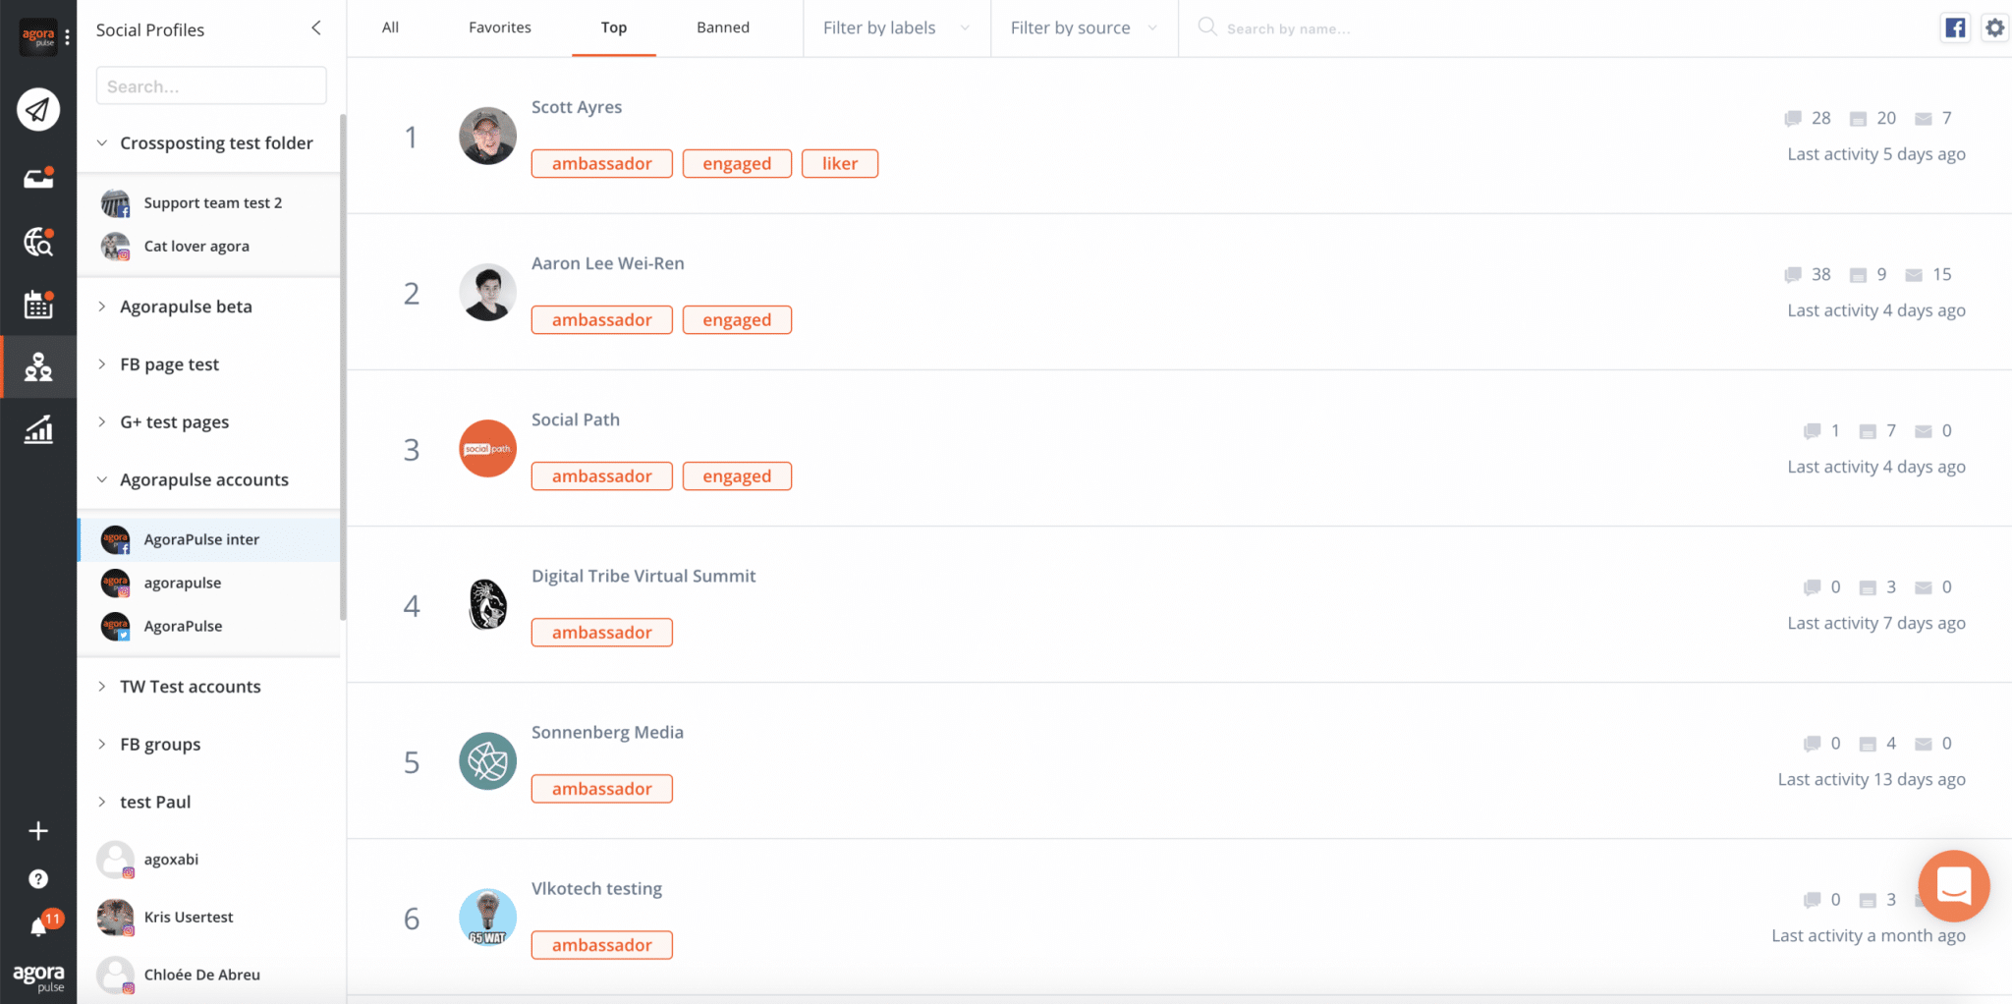Screen dimensions: 2012x1004
Task: Open the publish paper plane icon
Action: 38,109
